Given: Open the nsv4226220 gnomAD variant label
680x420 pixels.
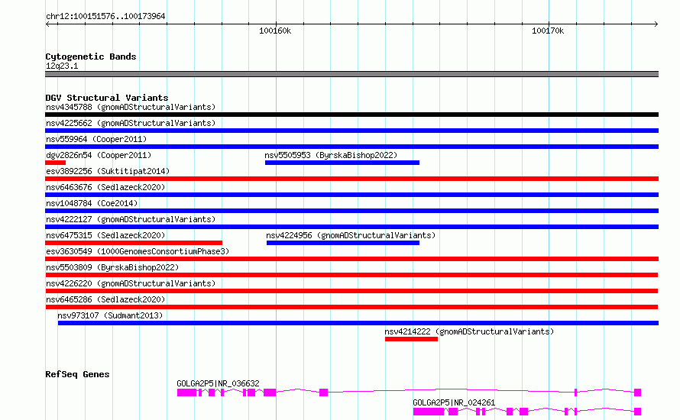Looking at the screenshot, I should pos(131,283).
